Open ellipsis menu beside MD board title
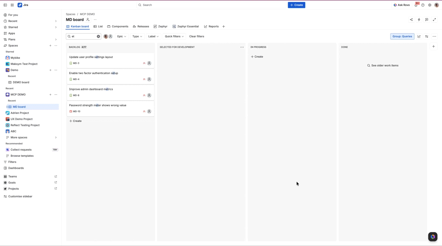This screenshot has height=246, width=442. (95, 20)
